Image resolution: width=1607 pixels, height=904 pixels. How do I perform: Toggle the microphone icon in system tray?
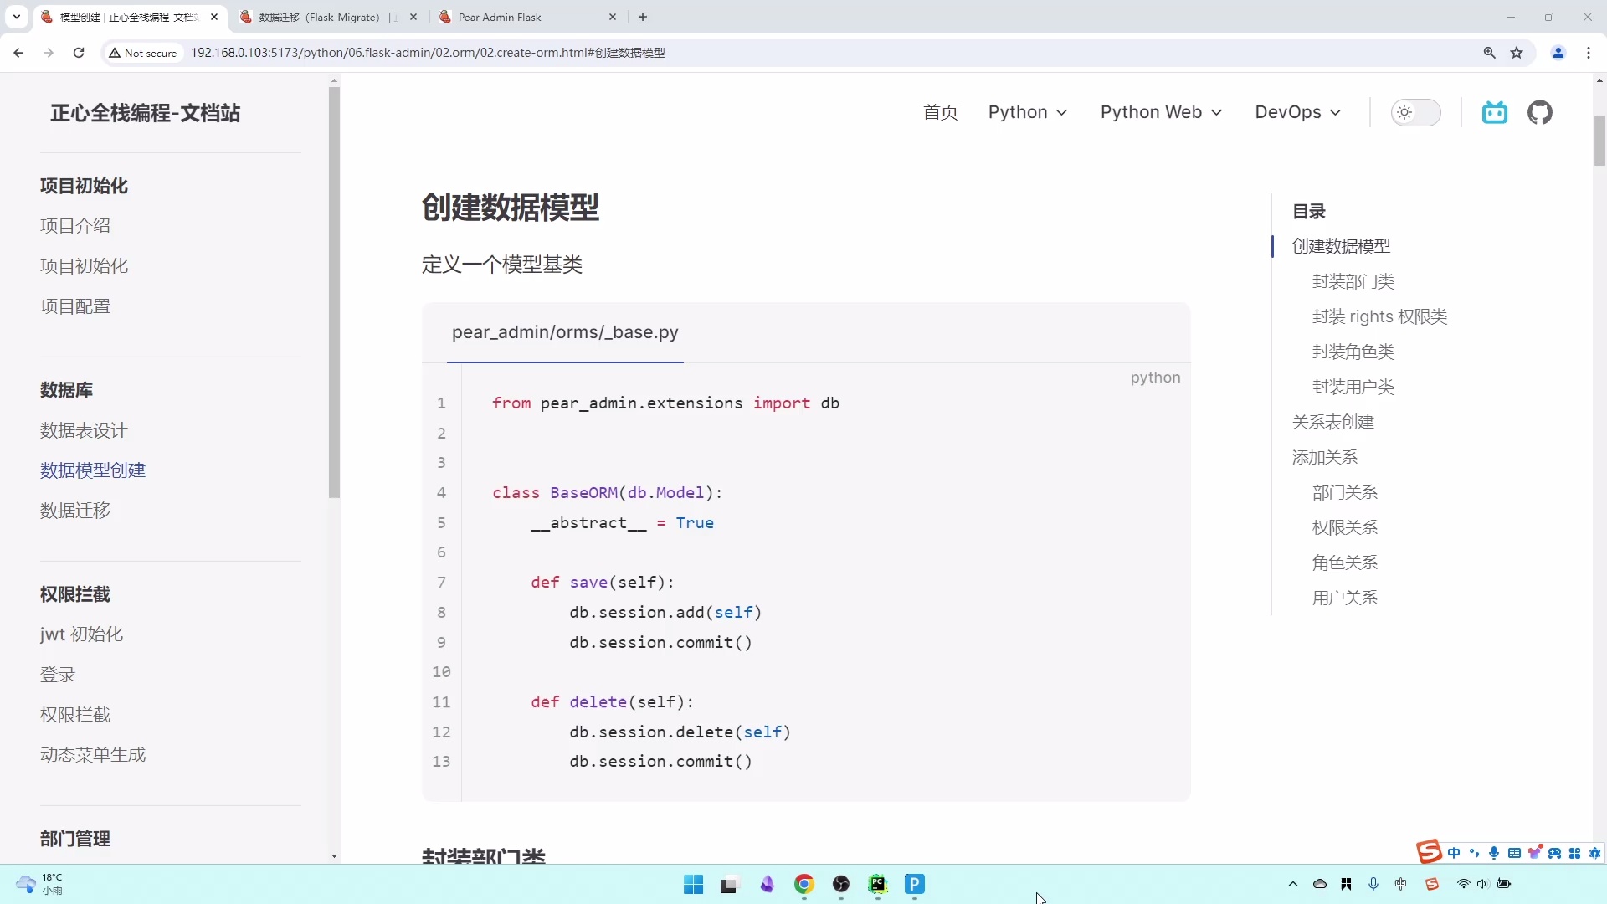[1373, 885]
